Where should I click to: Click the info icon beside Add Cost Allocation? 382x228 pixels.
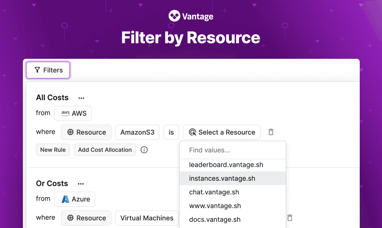click(144, 150)
